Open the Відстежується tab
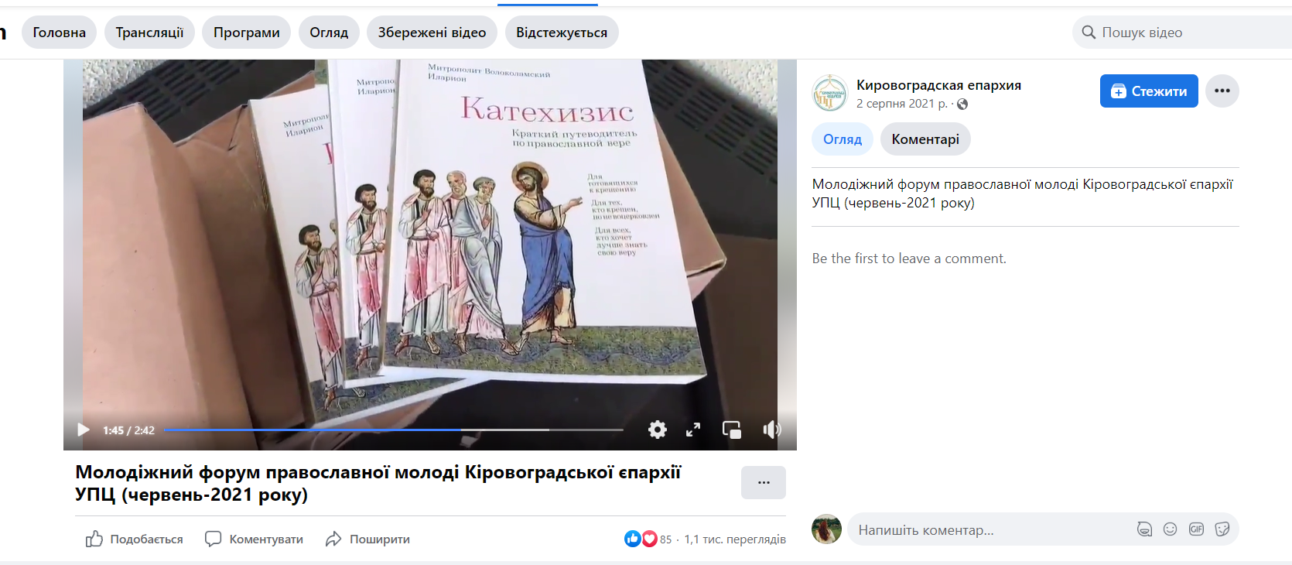Screen dimensions: 1292x565 (562, 33)
